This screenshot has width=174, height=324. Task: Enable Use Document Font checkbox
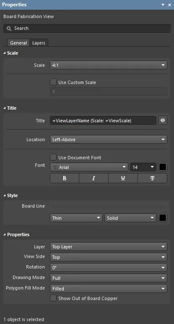click(x=53, y=157)
